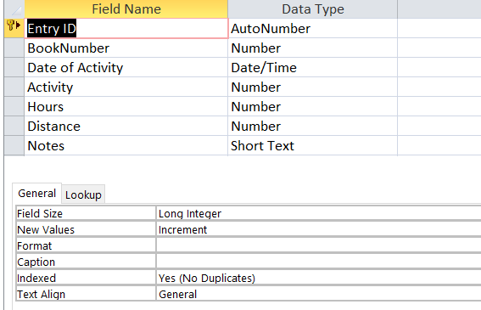
Task: Click the Description cell in the Notes row
Action: [x=439, y=145]
